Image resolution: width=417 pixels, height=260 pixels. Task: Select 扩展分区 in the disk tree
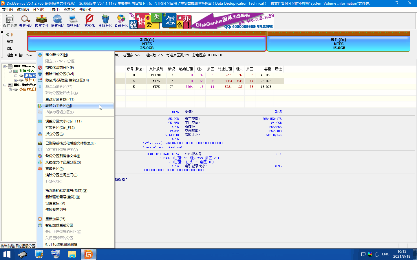pos(27,71)
